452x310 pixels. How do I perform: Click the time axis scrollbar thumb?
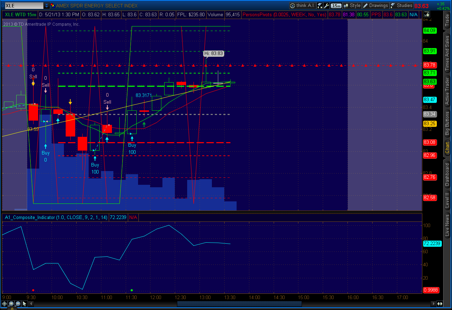(x=239, y=304)
